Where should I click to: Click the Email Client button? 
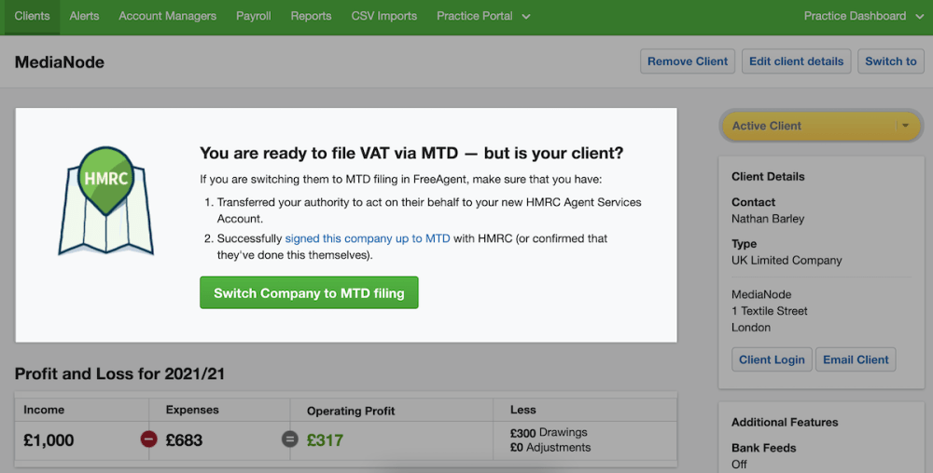(x=856, y=359)
